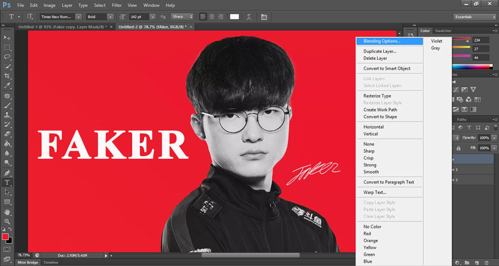Select the Paint Bucket tool
This screenshot has height=266, width=499.
[7, 144]
